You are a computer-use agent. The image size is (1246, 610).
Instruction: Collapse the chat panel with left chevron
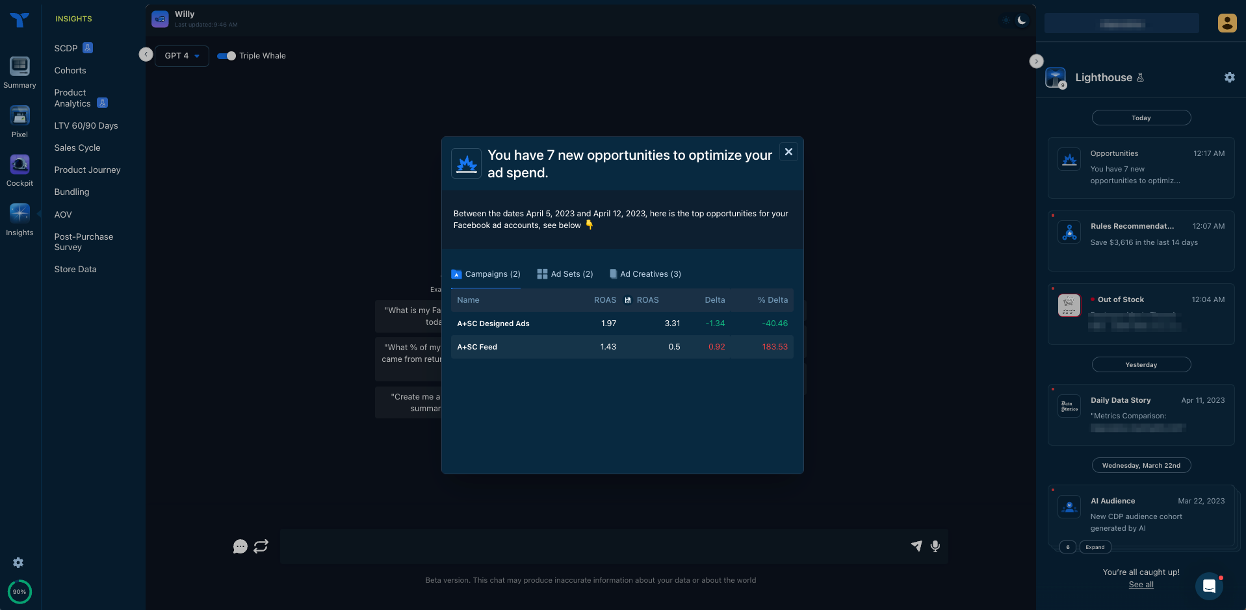tap(146, 54)
